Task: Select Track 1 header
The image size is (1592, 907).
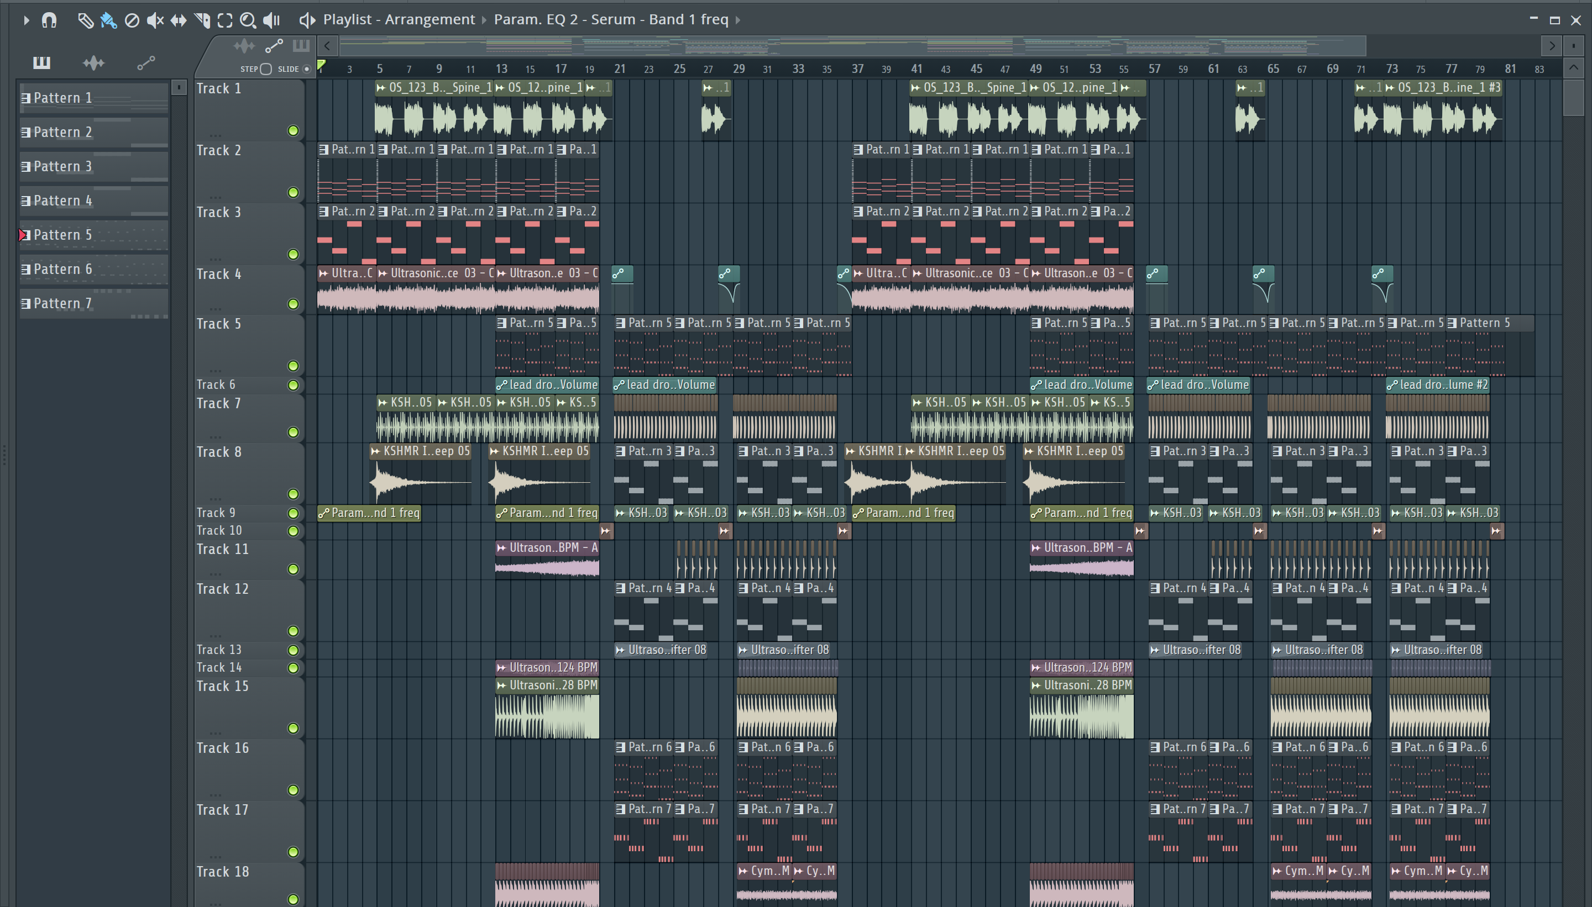Action: click(x=249, y=109)
